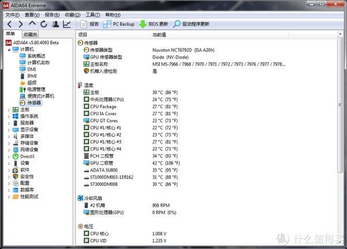Open the 工具(T) menu
This screenshot has width=347, height=249.
(93, 15)
